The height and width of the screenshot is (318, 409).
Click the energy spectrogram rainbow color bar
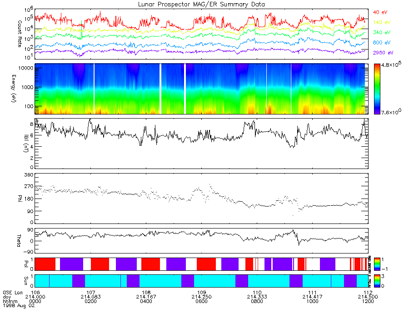[x=377, y=89]
